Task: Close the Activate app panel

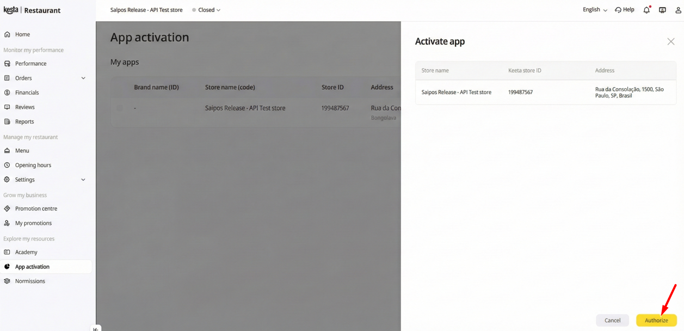Action: coord(670,41)
